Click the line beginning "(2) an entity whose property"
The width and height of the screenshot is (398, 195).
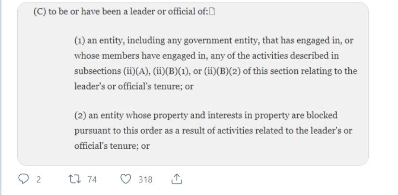click(206, 116)
